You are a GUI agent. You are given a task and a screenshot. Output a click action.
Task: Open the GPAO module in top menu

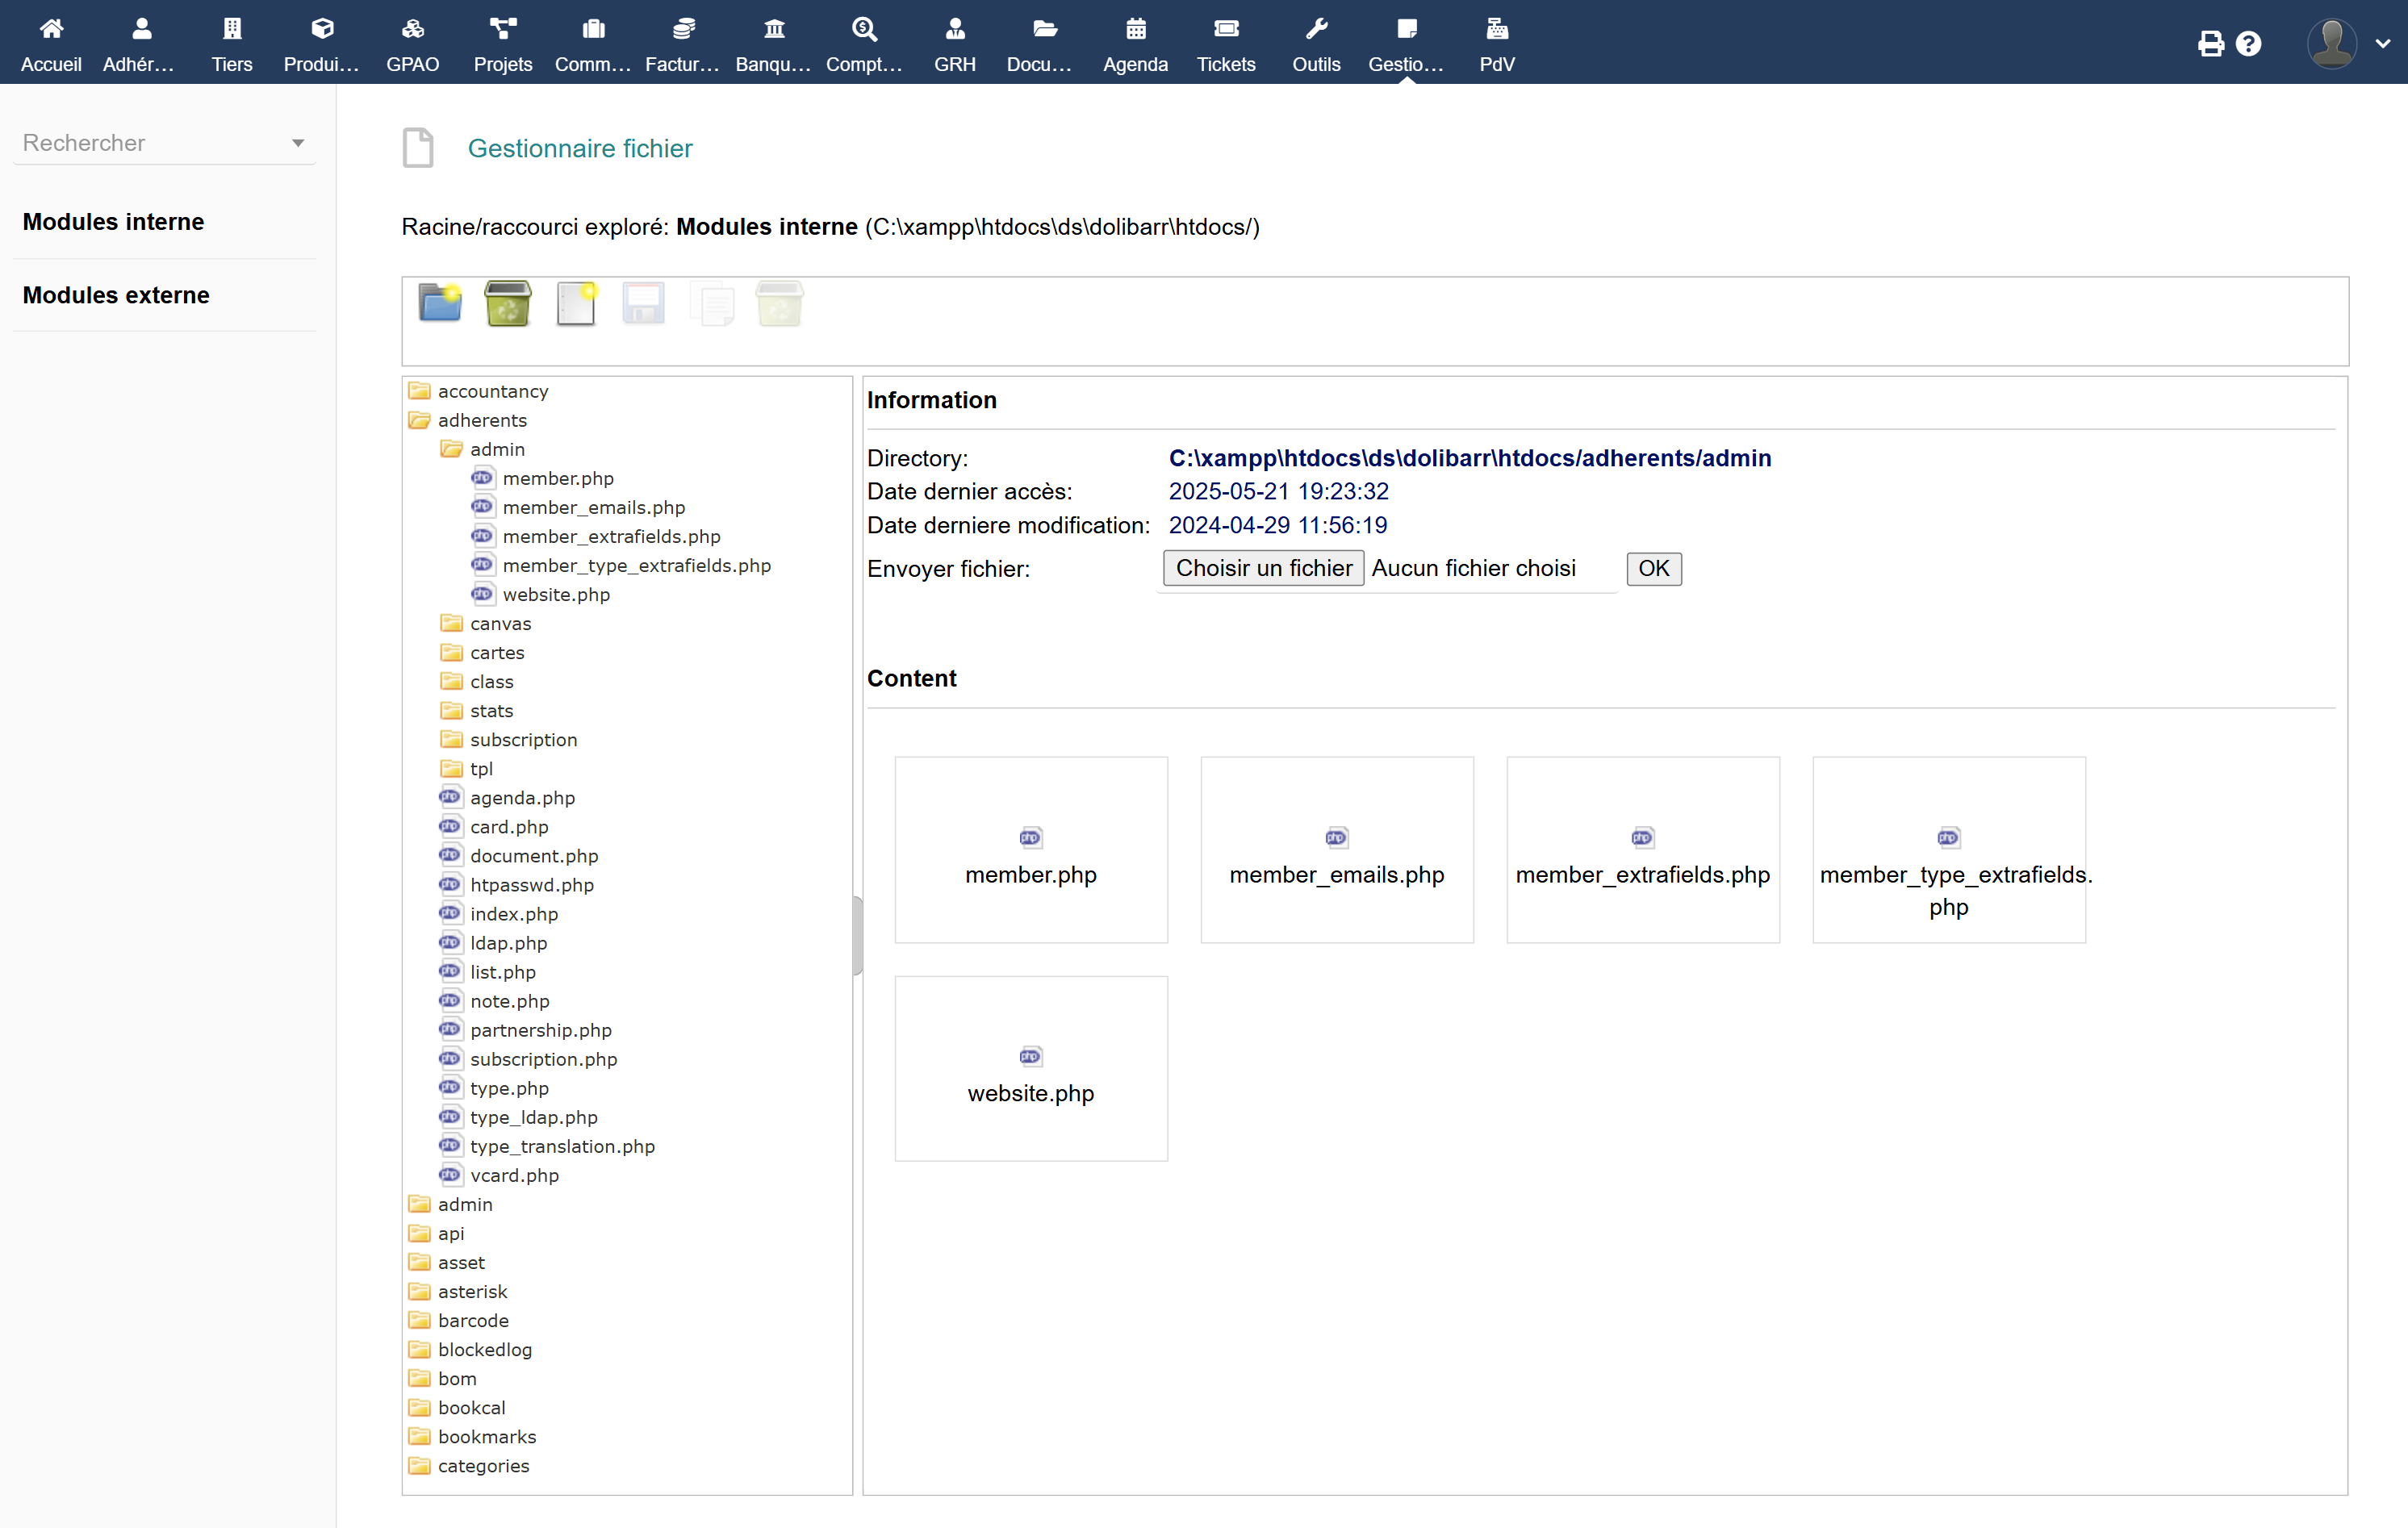click(x=412, y=43)
